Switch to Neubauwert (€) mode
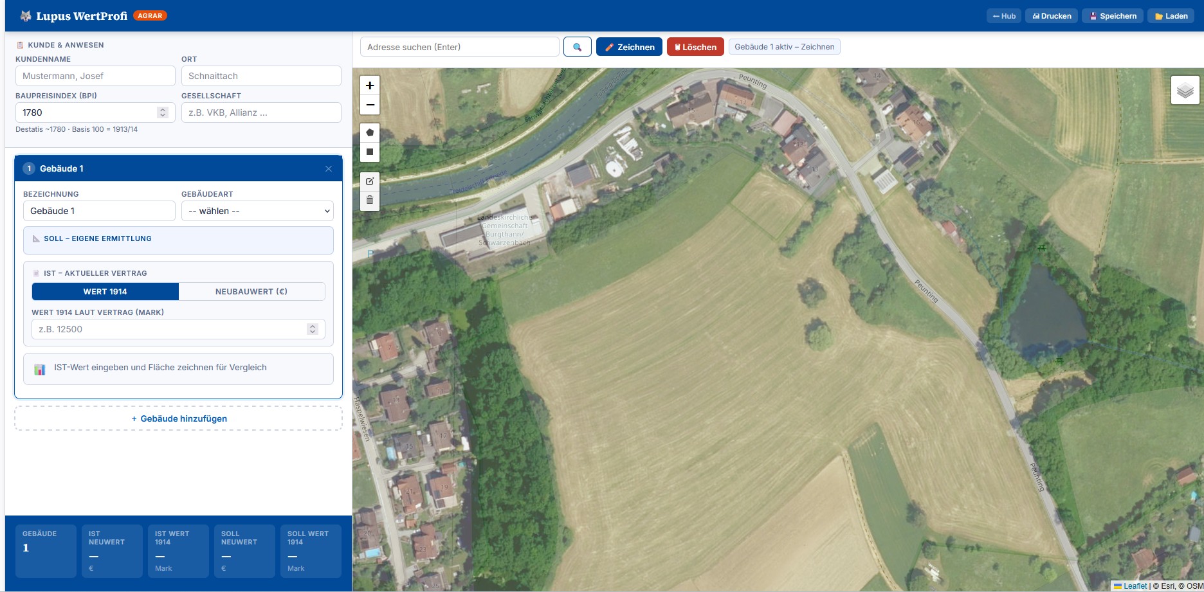Image resolution: width=1204 pixels, height=592 pixels. coord(251,292)
